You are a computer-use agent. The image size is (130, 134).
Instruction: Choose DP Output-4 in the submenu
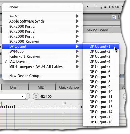101,61
